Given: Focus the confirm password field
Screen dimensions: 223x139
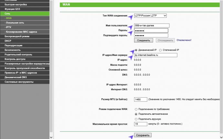Looking at the screenshot, I should (151, 36).
